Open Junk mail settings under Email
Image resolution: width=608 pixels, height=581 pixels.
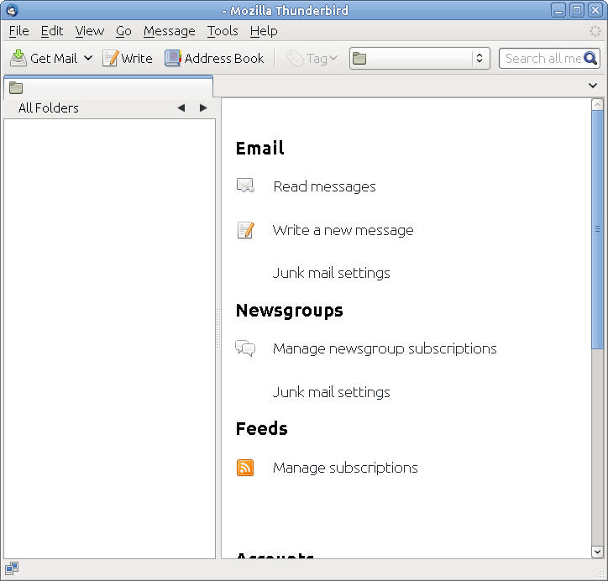tap(332, 273)
